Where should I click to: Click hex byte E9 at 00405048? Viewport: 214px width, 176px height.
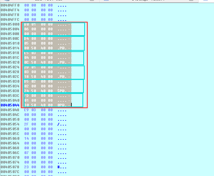(26, 110)
